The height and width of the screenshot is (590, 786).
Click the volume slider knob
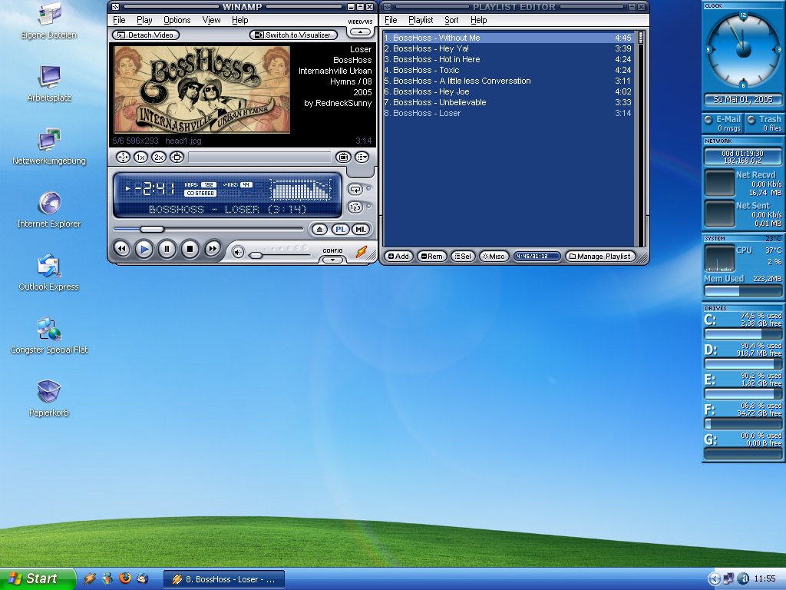[256, 255]
